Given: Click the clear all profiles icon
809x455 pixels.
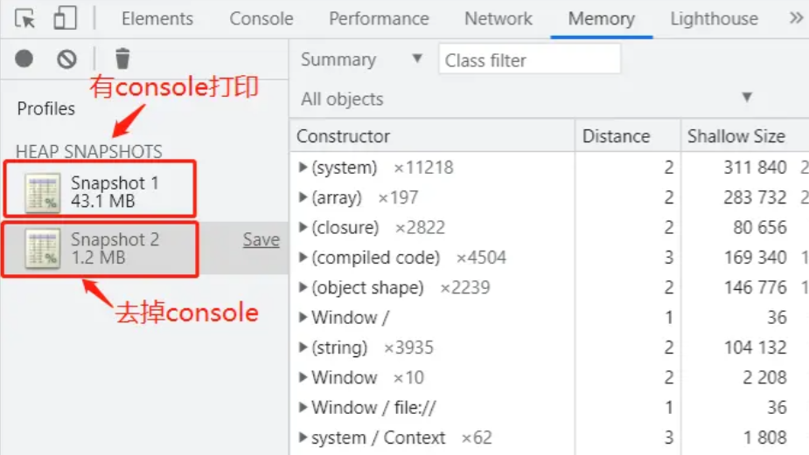Looking at the screenshot, I should point(66,59).
